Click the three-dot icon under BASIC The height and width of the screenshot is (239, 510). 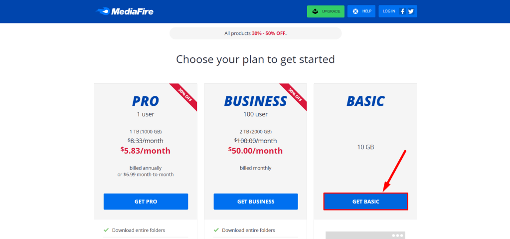[397, 235]
